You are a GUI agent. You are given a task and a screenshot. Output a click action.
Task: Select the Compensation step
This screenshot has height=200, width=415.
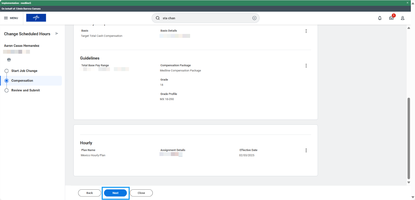click(22, 81)
